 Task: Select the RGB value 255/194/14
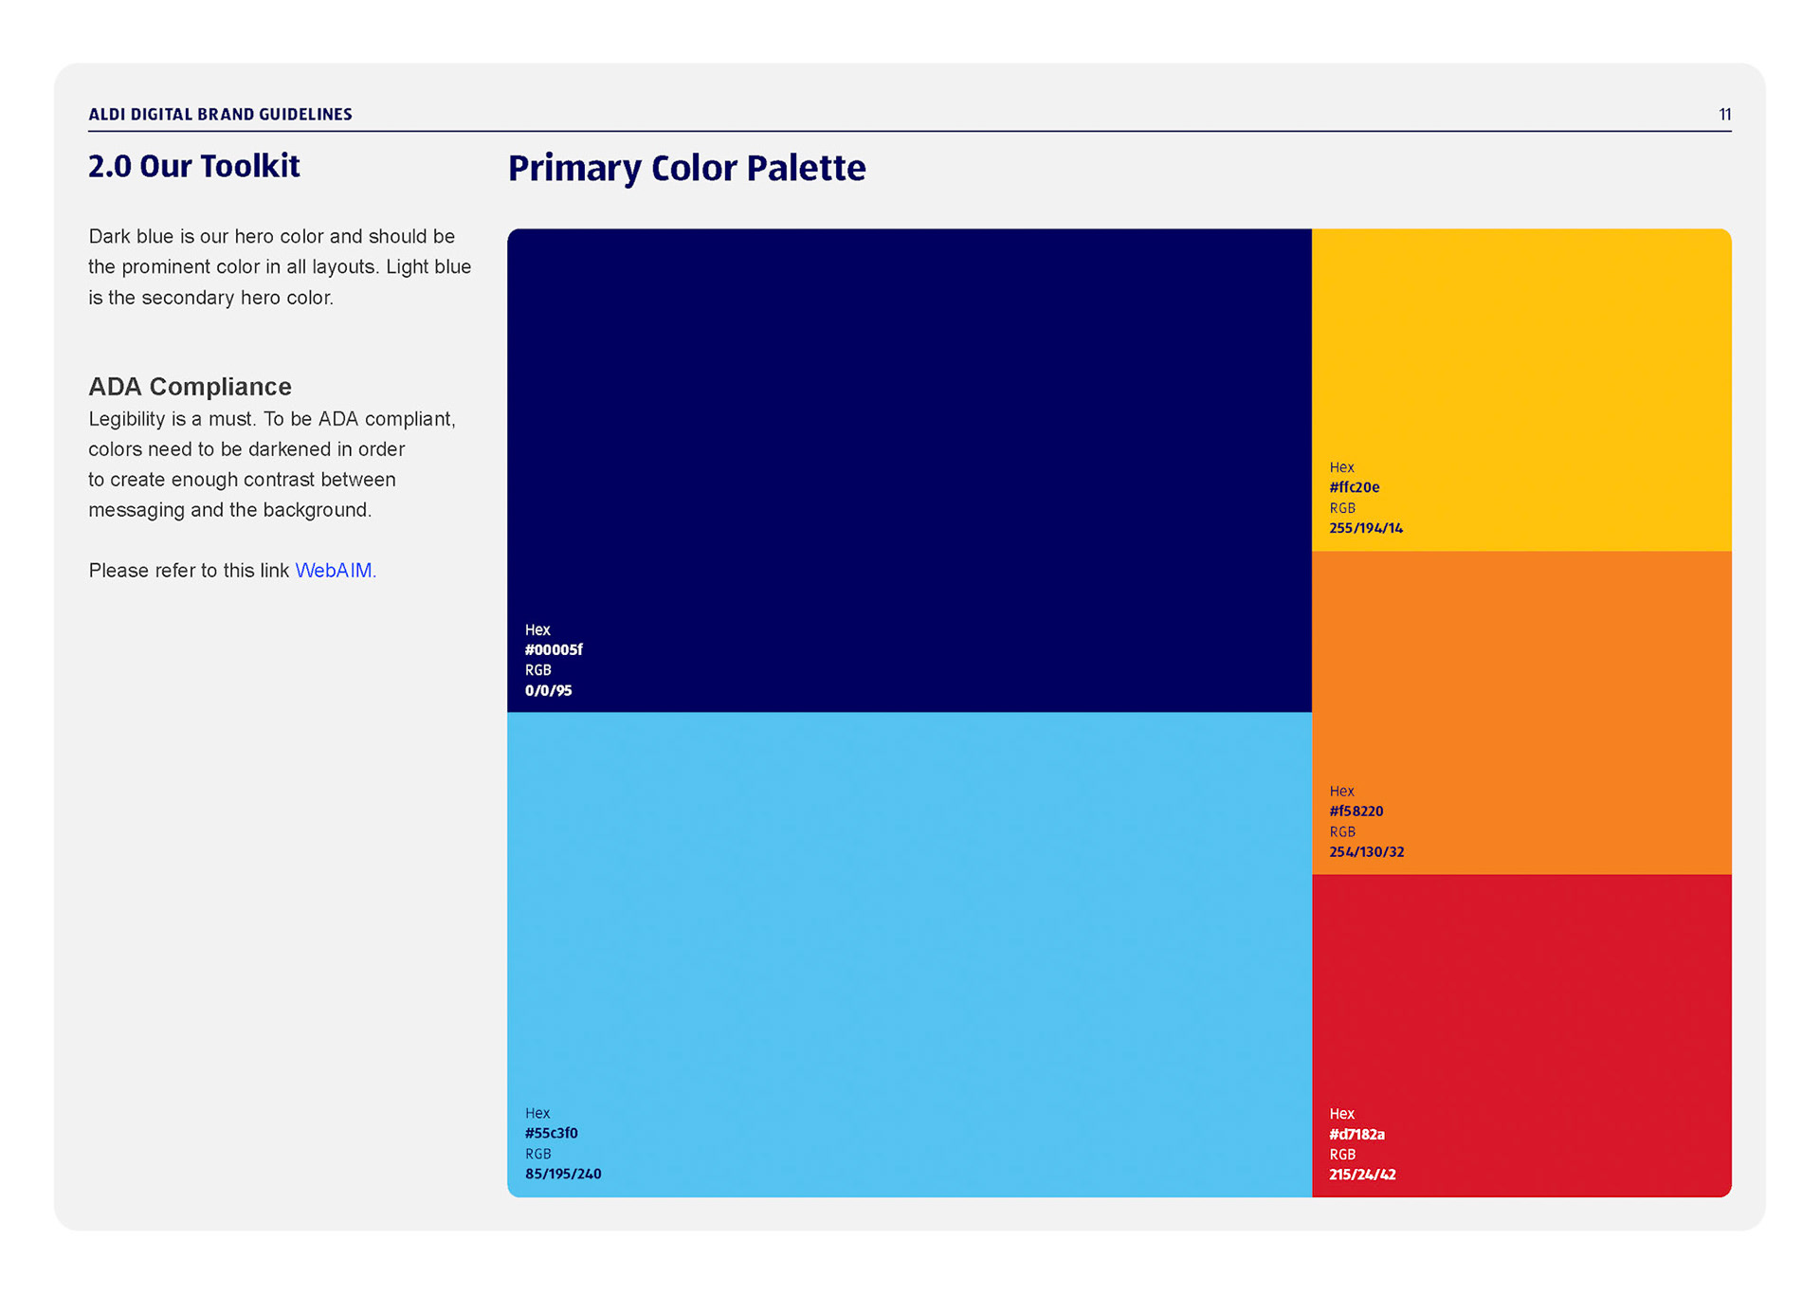coord(1365,529)
